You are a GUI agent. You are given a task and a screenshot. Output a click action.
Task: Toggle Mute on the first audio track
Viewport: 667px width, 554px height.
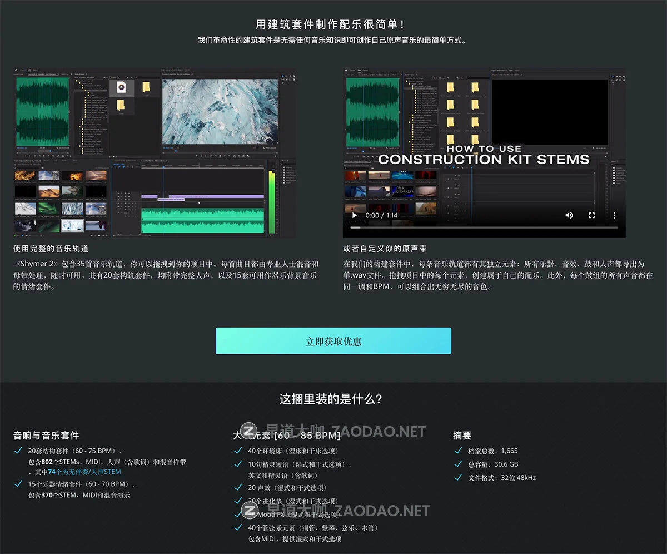click(126, 204)
